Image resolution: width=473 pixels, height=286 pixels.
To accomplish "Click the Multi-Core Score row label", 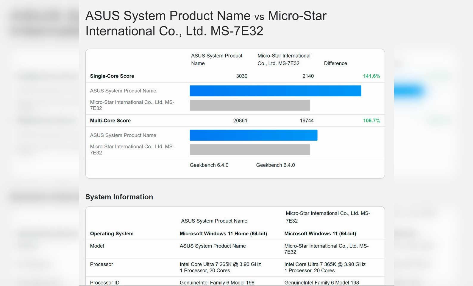I will coord(110,121).
